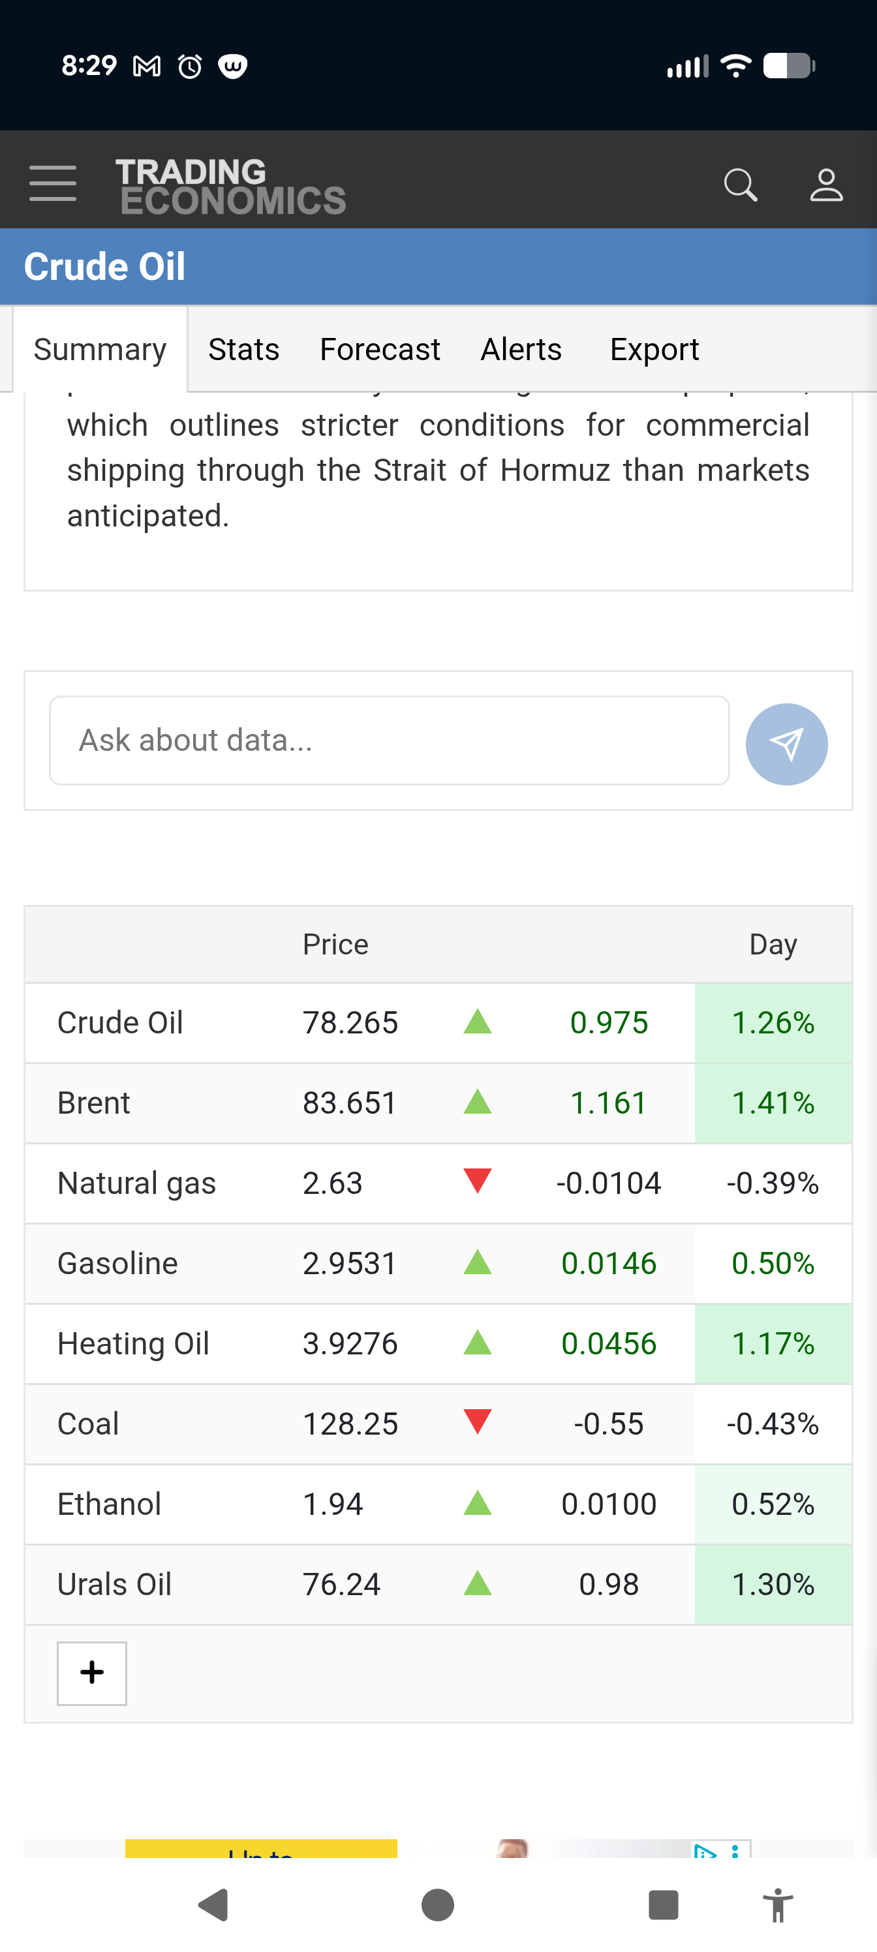Viewport: 877px width, 1952px height.
Task: Open the user account profile icon
Action: pyautogui.click(x=825, y=184)
